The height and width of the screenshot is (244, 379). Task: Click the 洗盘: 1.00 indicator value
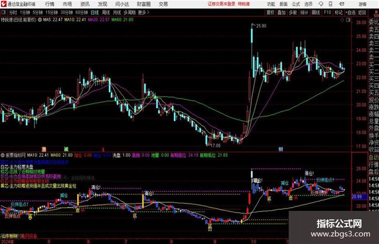tap(122, 155)
